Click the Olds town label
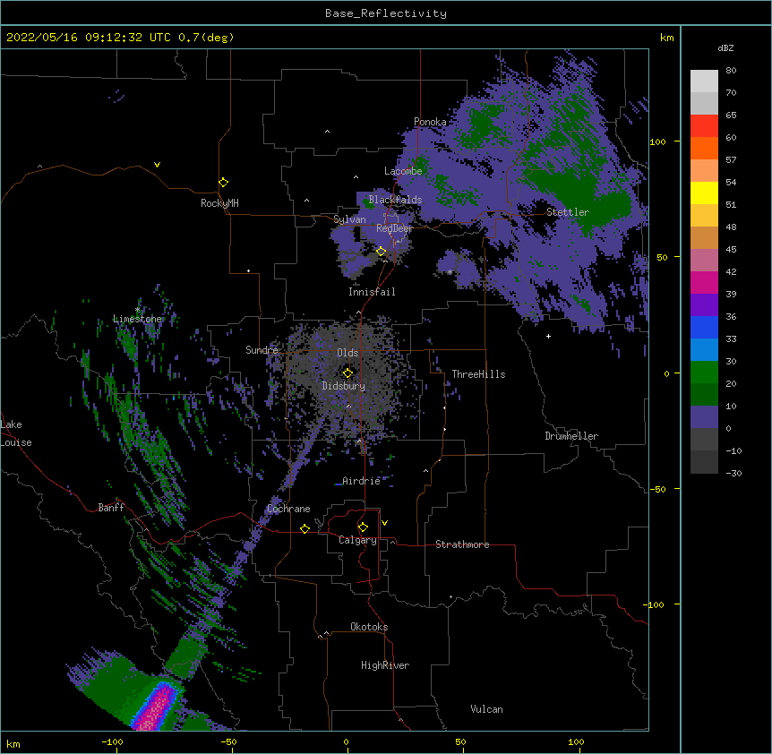 347,353
